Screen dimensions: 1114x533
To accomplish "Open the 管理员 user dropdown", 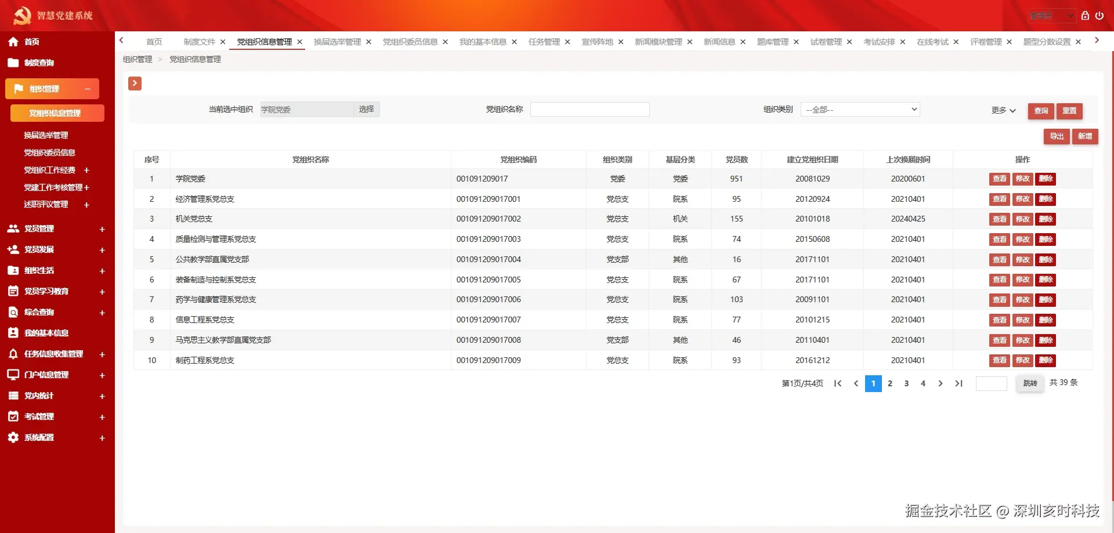I will (1051, 16).
